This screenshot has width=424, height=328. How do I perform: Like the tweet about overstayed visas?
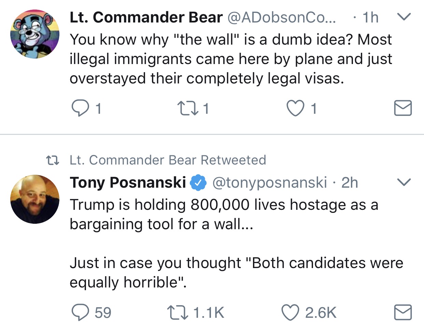click(x=295, y=108)
